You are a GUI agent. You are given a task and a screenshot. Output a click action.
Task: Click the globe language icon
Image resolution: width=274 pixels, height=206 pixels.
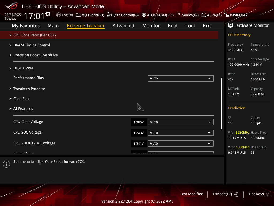[59, 15]
